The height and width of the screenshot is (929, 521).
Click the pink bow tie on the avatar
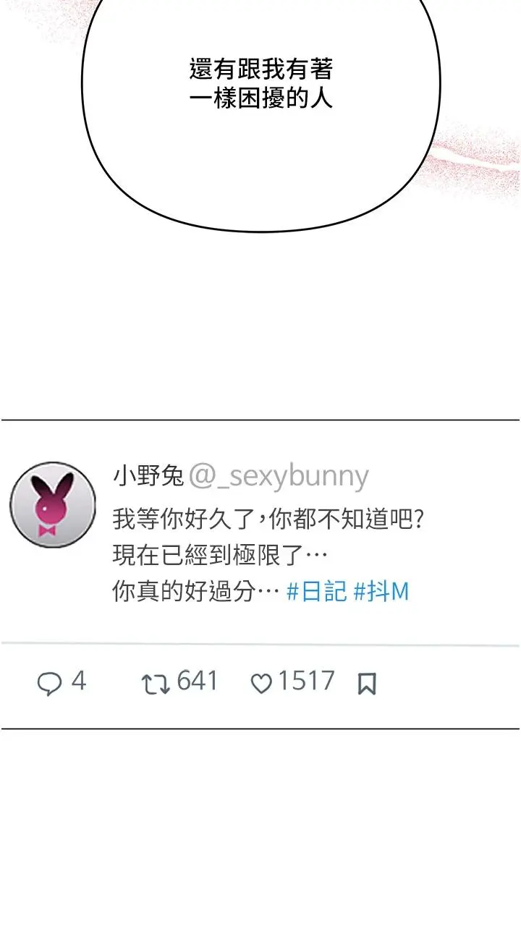pyautogui.click(x=47, y=531)
